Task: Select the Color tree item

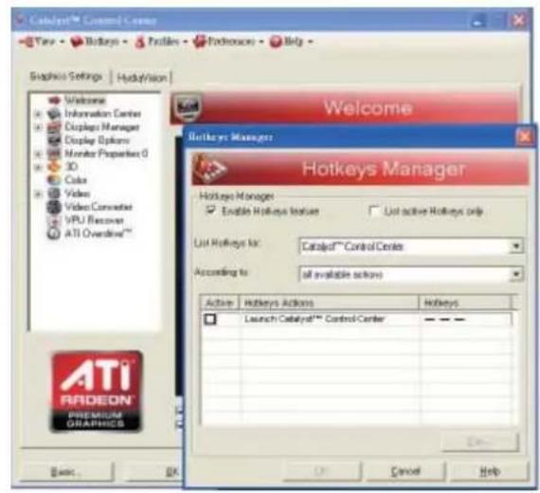Action: (76, 180)
